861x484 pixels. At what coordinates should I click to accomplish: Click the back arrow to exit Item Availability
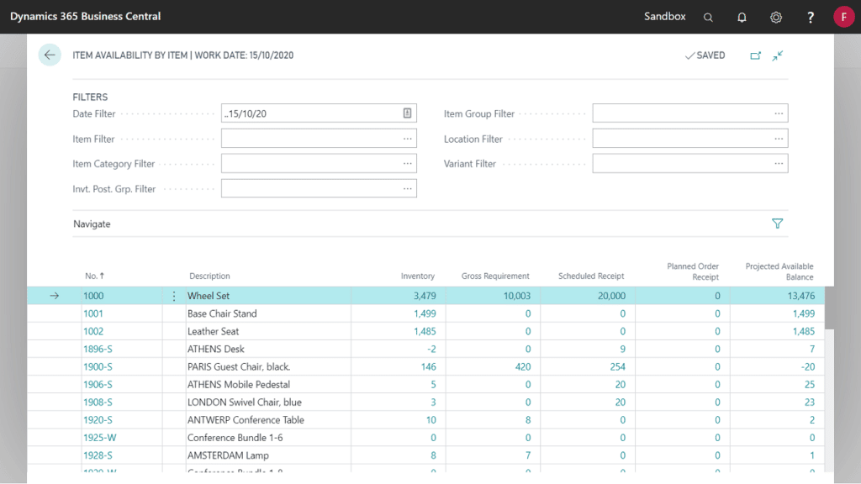tap(50, 55)
